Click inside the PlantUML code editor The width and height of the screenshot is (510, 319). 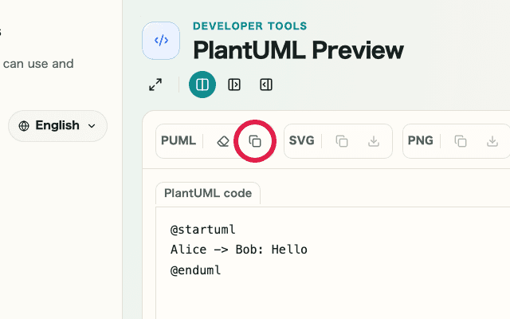pos(333,263)
